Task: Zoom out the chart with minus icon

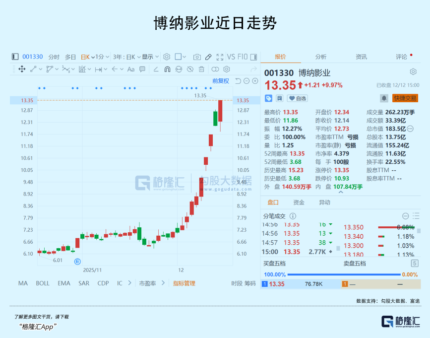Action: click(246, 81)
